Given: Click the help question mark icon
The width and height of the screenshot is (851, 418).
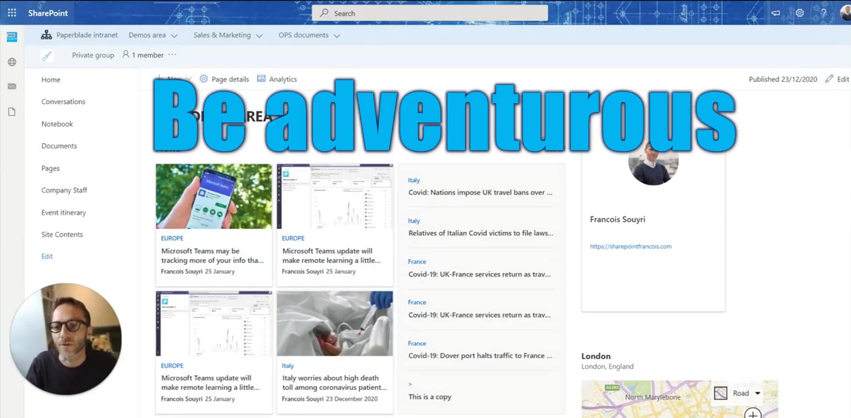Looking at the screenshot, I should tap(823, 13).
